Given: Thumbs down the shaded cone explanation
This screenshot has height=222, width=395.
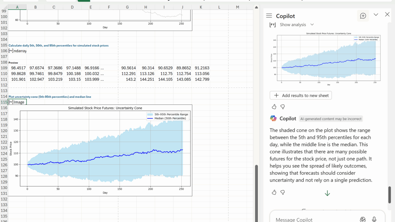Looking at the screenshot, I should coord(282,192).
